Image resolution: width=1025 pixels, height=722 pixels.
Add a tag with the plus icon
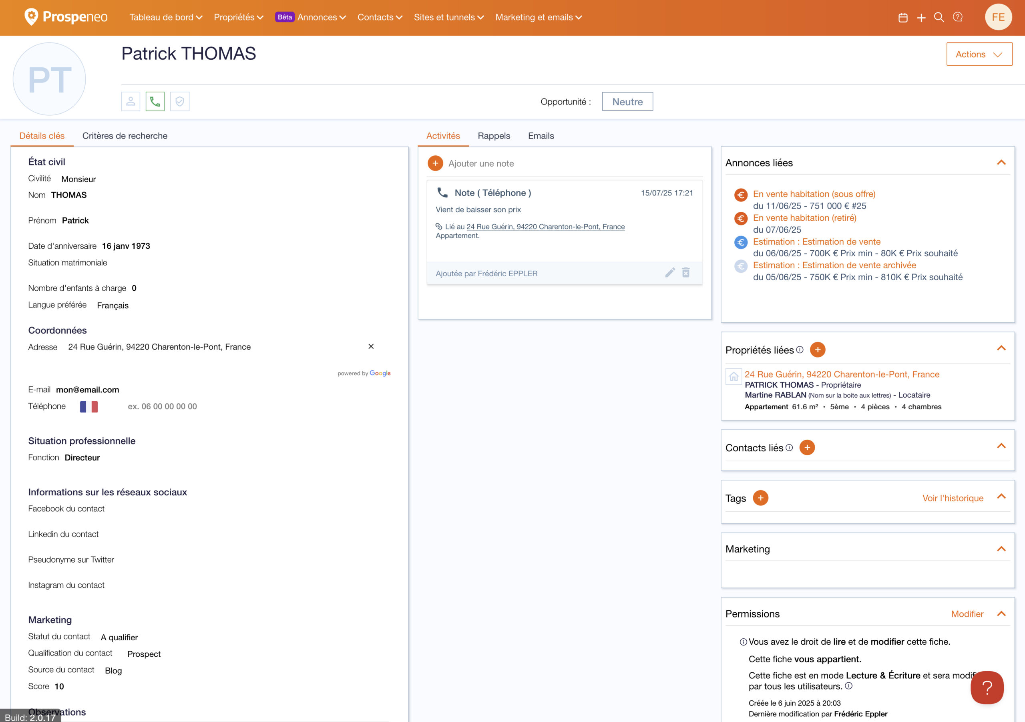(761, 498)
